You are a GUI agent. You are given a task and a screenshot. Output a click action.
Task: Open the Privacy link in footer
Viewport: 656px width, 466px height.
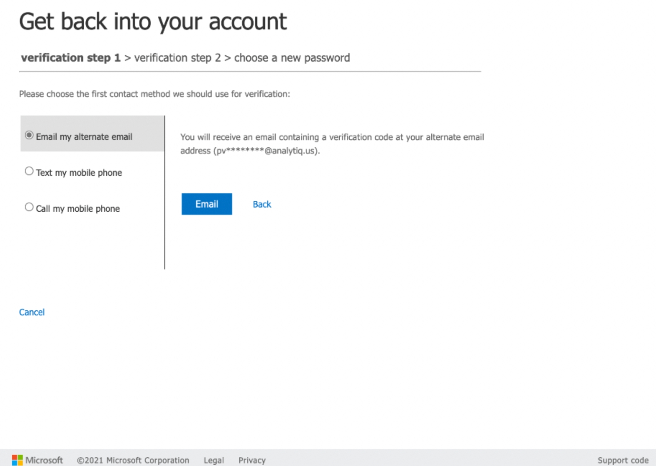coord(252,460)
